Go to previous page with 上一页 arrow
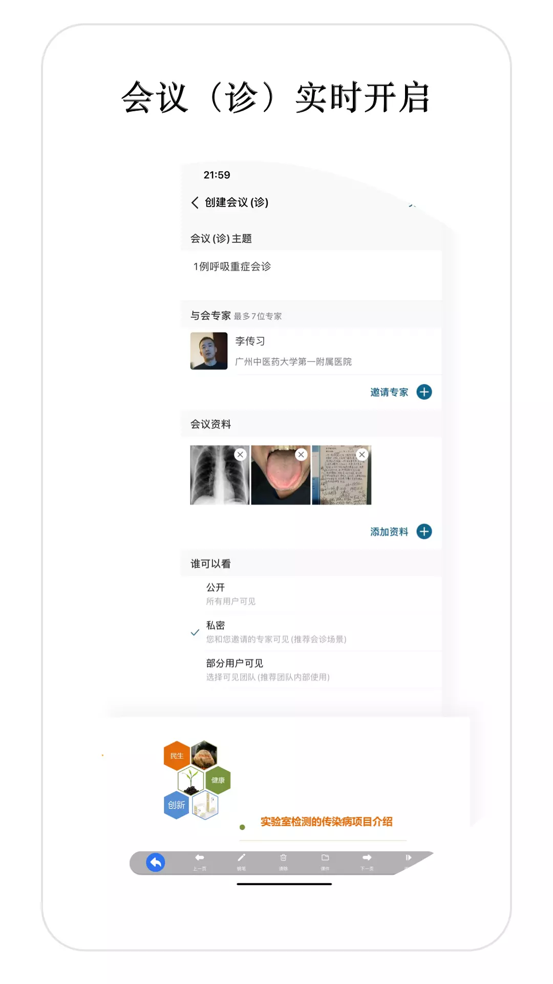Viewport: 553px width, 984px height. point(200,862)
